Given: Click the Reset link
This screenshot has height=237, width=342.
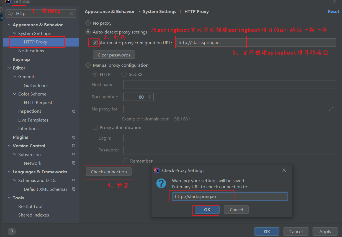Looking at the screenshot, I should pos(333,12).
